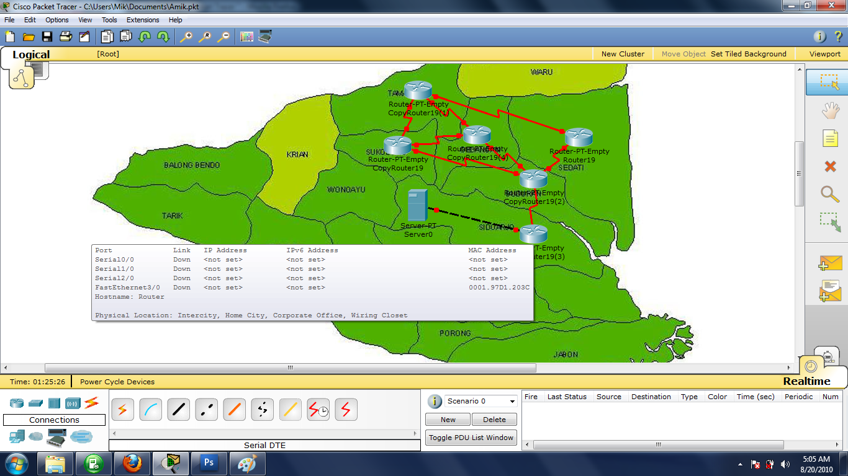Choose the End Devices category
The image size is (848, 476).
click(17, 436)
